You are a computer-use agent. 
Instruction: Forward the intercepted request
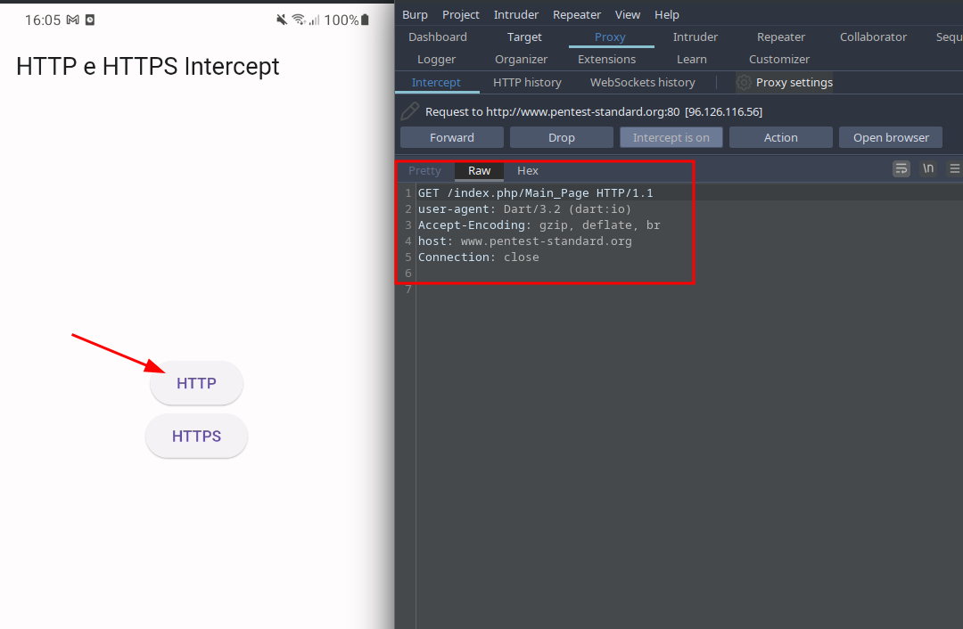[452, 137]
